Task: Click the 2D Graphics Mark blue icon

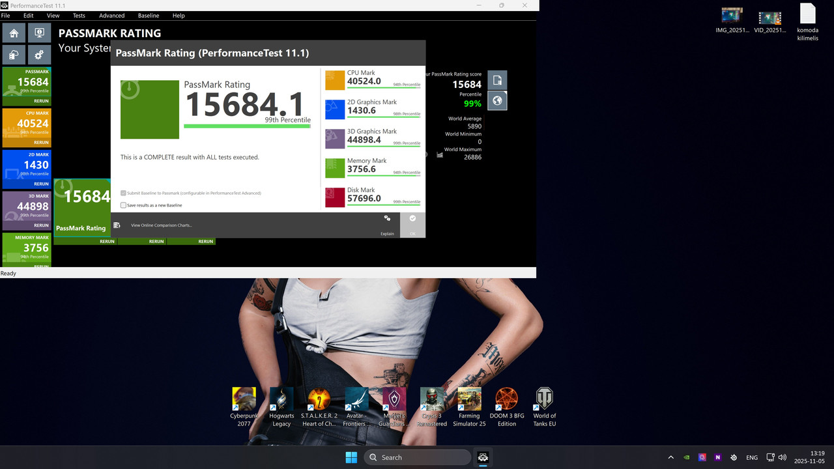Action: tap(335, 109)
